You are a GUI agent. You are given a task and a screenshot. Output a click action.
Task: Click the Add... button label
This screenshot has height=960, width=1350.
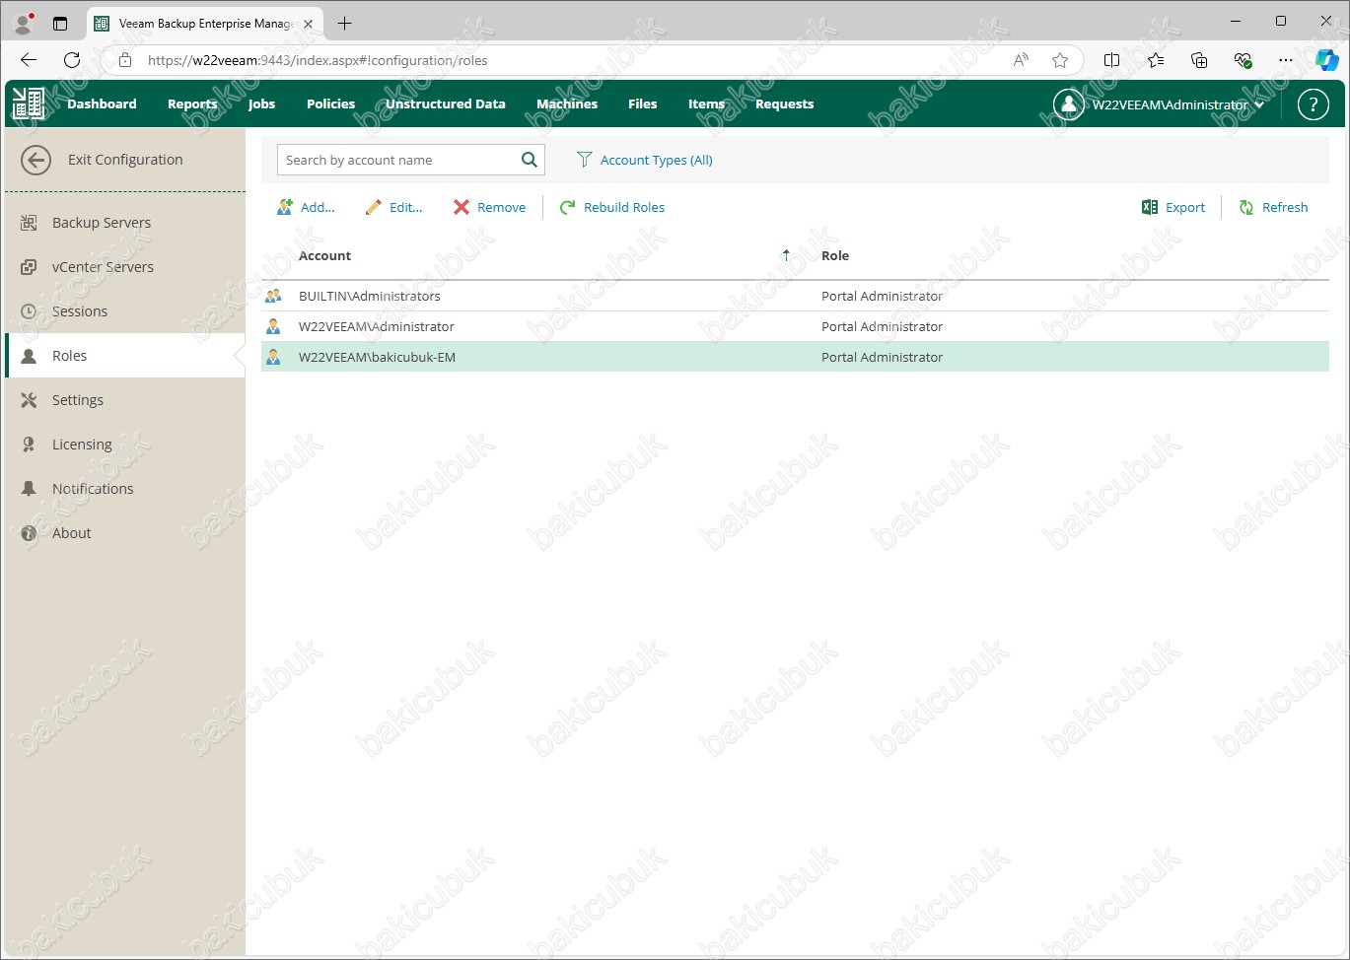click(318, 207)
